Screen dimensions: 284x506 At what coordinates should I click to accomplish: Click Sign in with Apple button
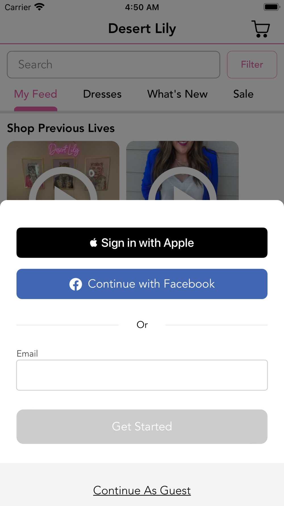142,243
